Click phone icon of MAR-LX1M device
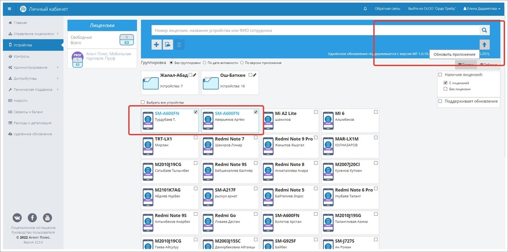 pos(328,146)
